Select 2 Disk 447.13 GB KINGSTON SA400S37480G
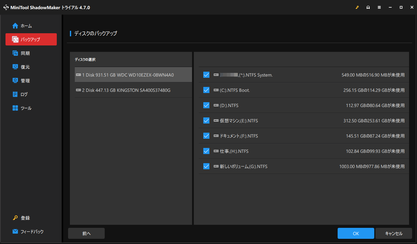The height and width of the screenshot is (244, 417). 133,90
